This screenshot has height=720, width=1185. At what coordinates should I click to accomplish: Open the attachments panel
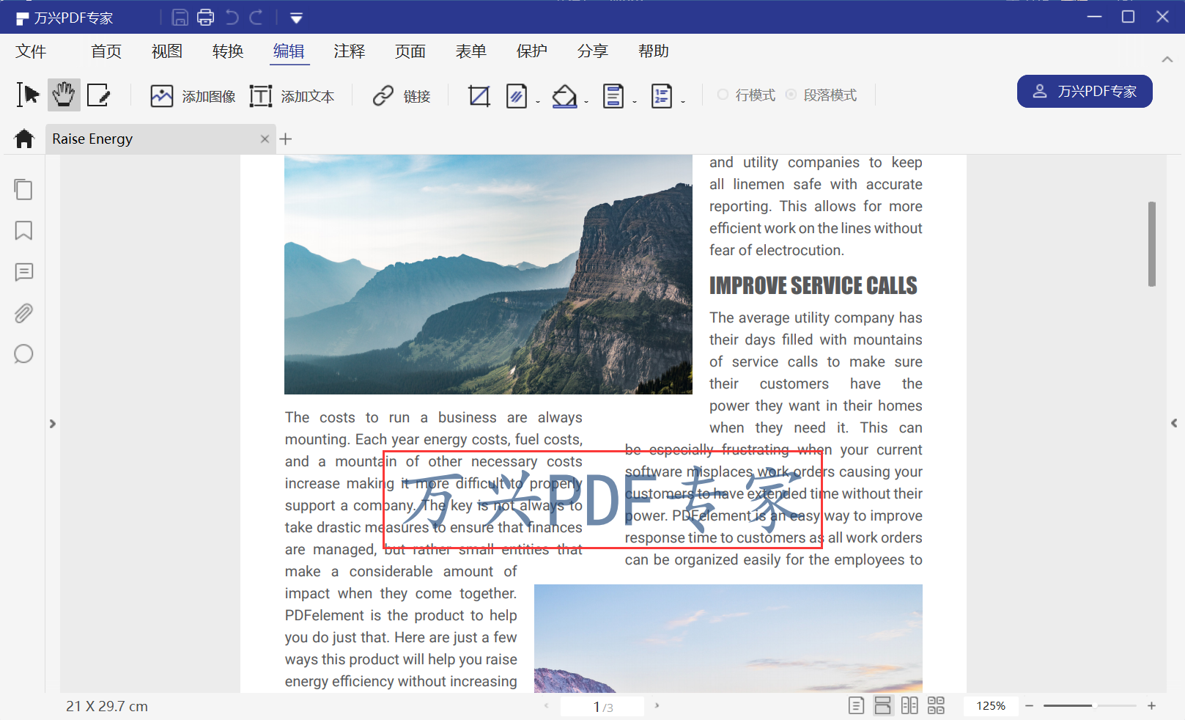coord(23,313)
